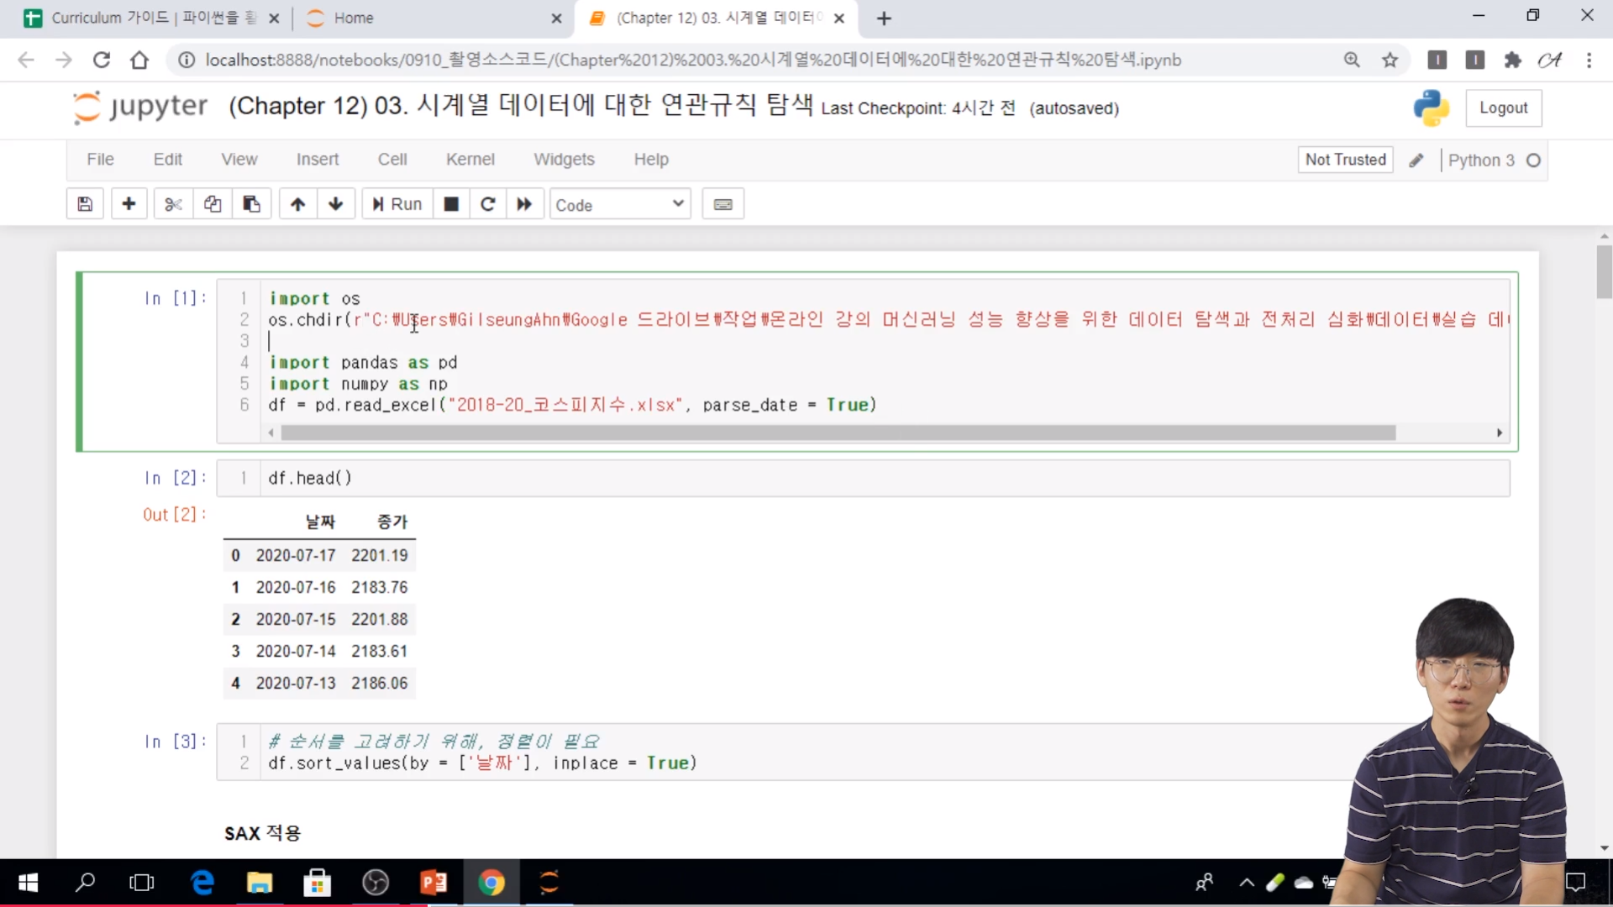The height and width of the screenshot is (907, 1613).
Task: Click the Run button
Action: tap(397, 204)
